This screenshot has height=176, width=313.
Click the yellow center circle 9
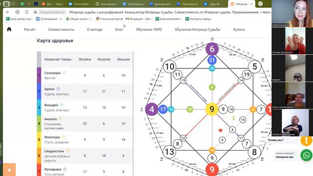(212, 109)
